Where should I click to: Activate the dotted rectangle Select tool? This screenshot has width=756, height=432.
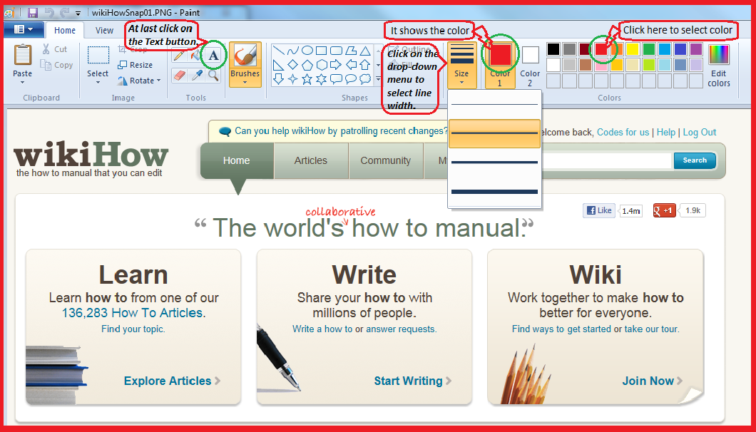pyautogui.click(x=98, y=55)
